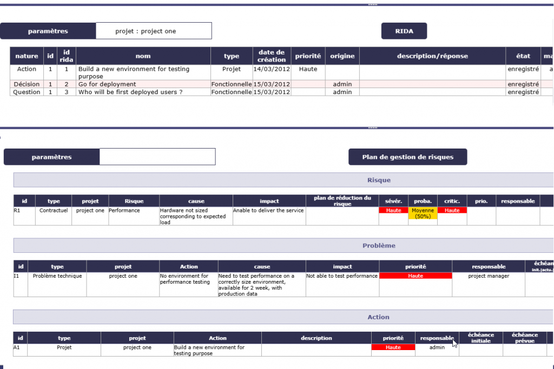
Task: Click the enregistré état cell of the question row
Action: pos(523,92)
